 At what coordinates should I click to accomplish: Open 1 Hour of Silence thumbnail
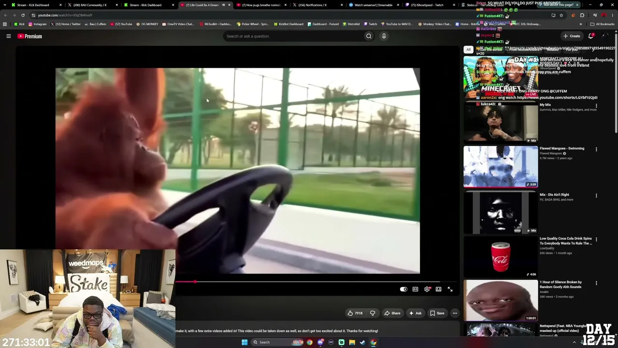pos(501,300)
